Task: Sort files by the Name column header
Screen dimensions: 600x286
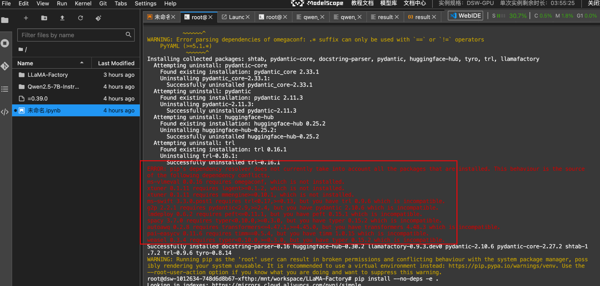Action: click(x=52, y=63)
